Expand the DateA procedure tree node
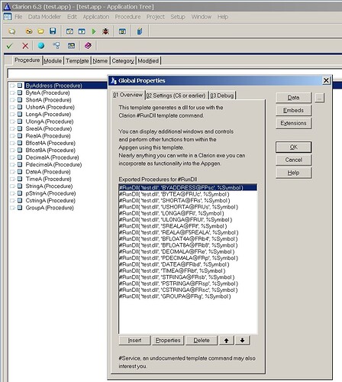 coord(12,172)
